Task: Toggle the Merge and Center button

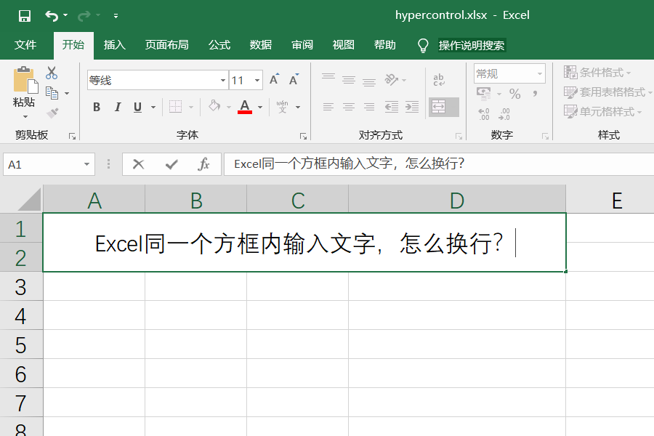Action: [x=444, y=108]
